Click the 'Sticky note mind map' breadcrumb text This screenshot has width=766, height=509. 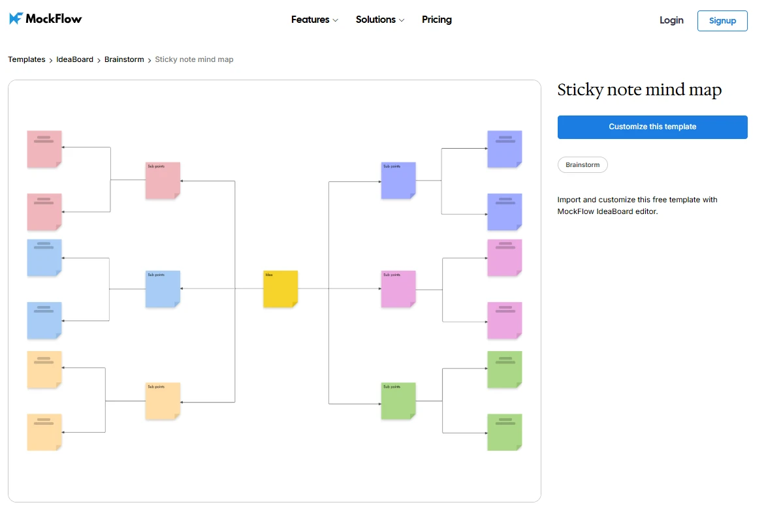tap(194, 59)
